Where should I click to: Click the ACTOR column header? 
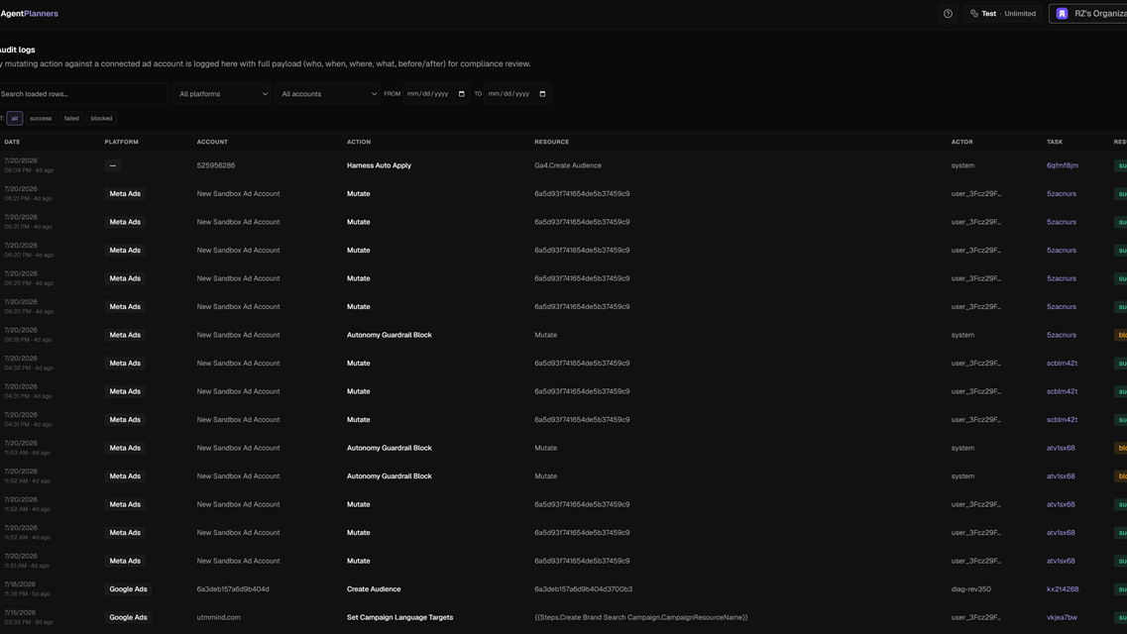[x=961, y=143]
